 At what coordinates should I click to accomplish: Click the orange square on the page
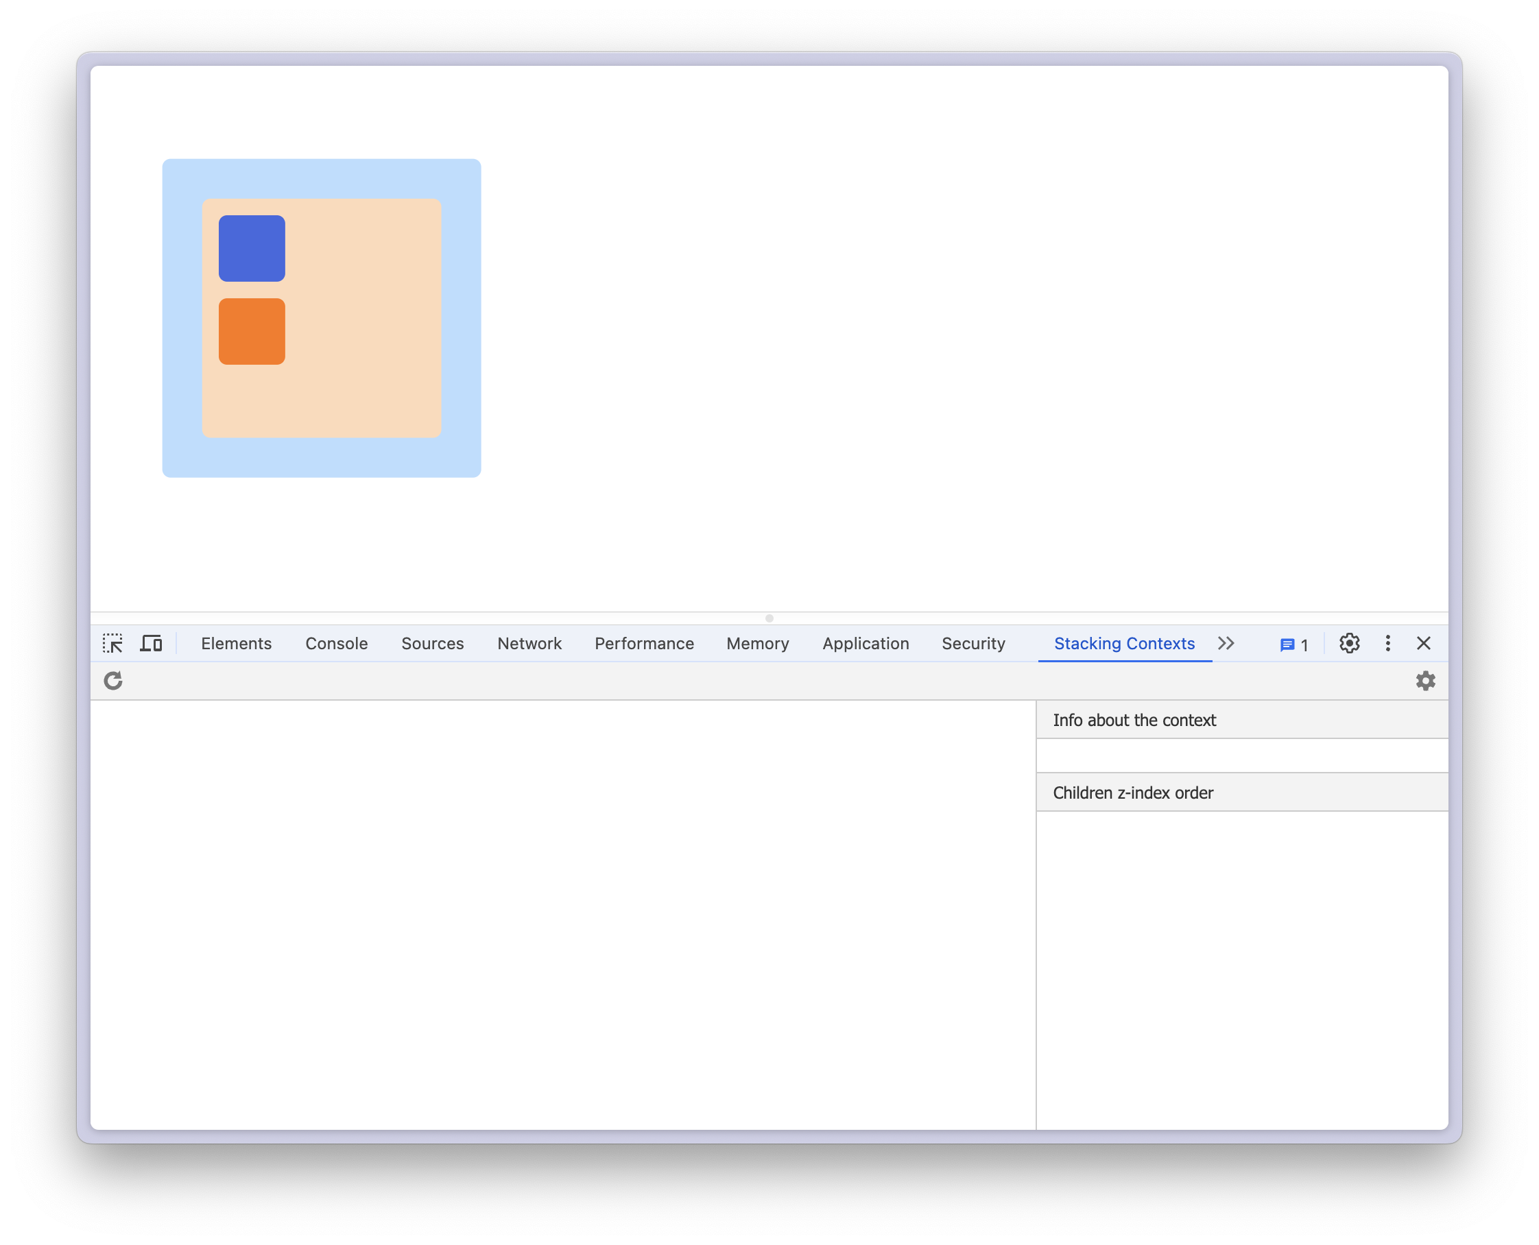pyautogui.click(x=252, y=331)
